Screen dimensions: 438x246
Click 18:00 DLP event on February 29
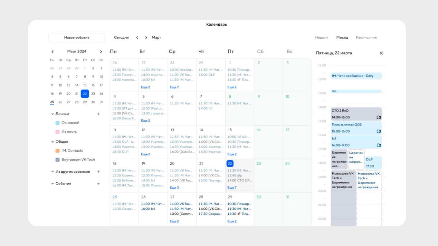(207, 75)
